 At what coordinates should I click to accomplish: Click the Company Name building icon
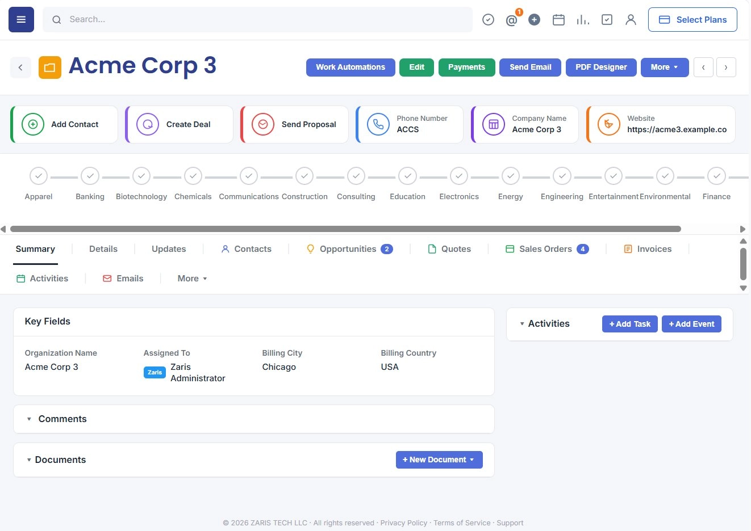(494, 124)
